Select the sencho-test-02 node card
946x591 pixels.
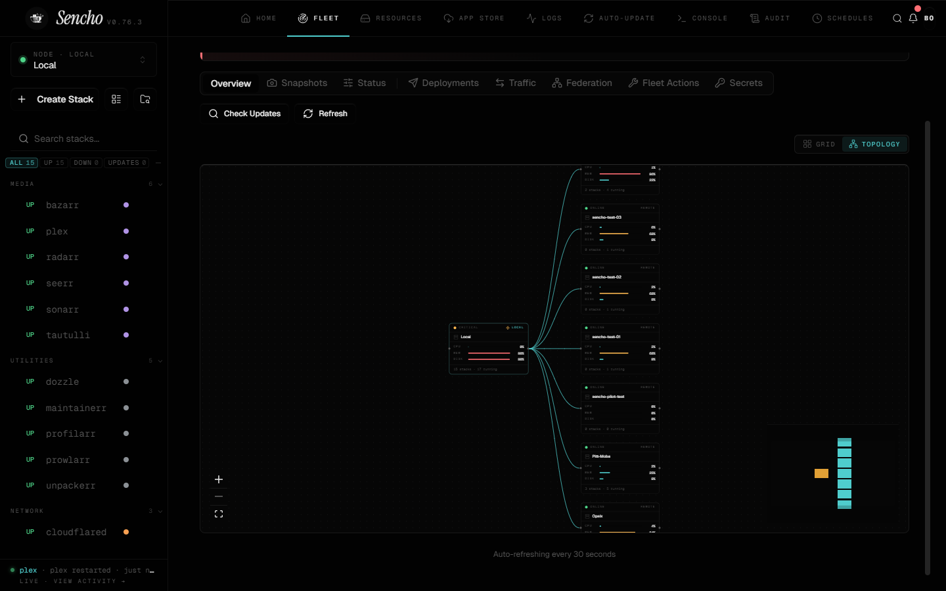coord(620,289)
